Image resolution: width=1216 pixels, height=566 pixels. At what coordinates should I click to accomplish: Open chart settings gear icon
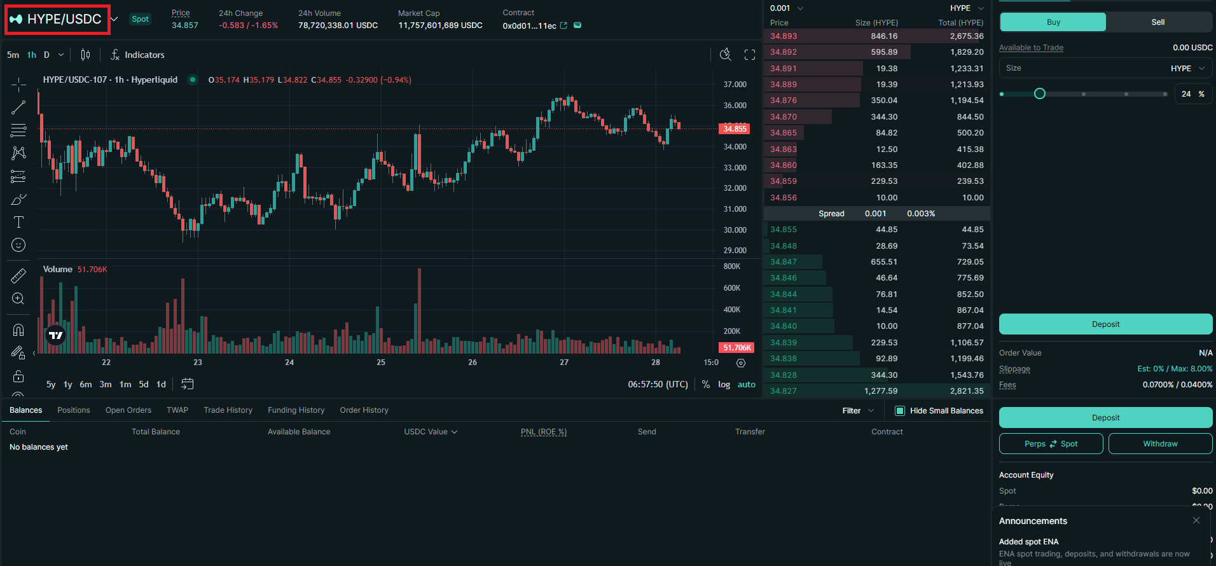[741, 363]
